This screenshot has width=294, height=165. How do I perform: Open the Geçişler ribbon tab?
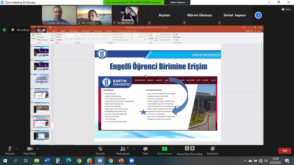[63, 31]
